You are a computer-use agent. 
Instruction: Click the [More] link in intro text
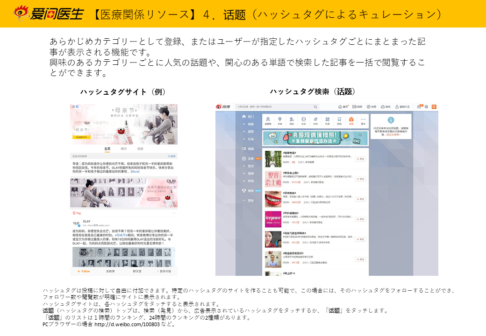point(135,172)
